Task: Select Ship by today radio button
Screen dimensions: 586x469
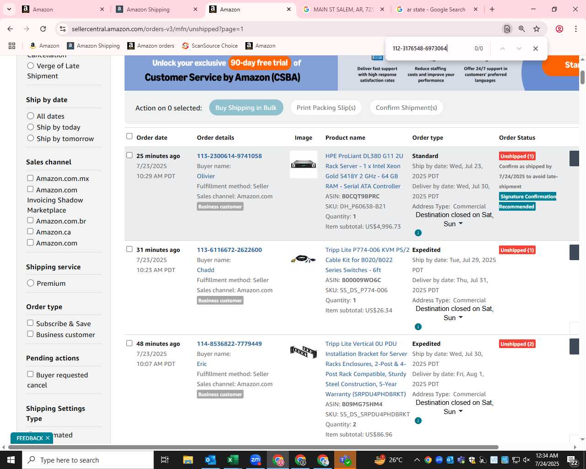Action: point(31,127)
